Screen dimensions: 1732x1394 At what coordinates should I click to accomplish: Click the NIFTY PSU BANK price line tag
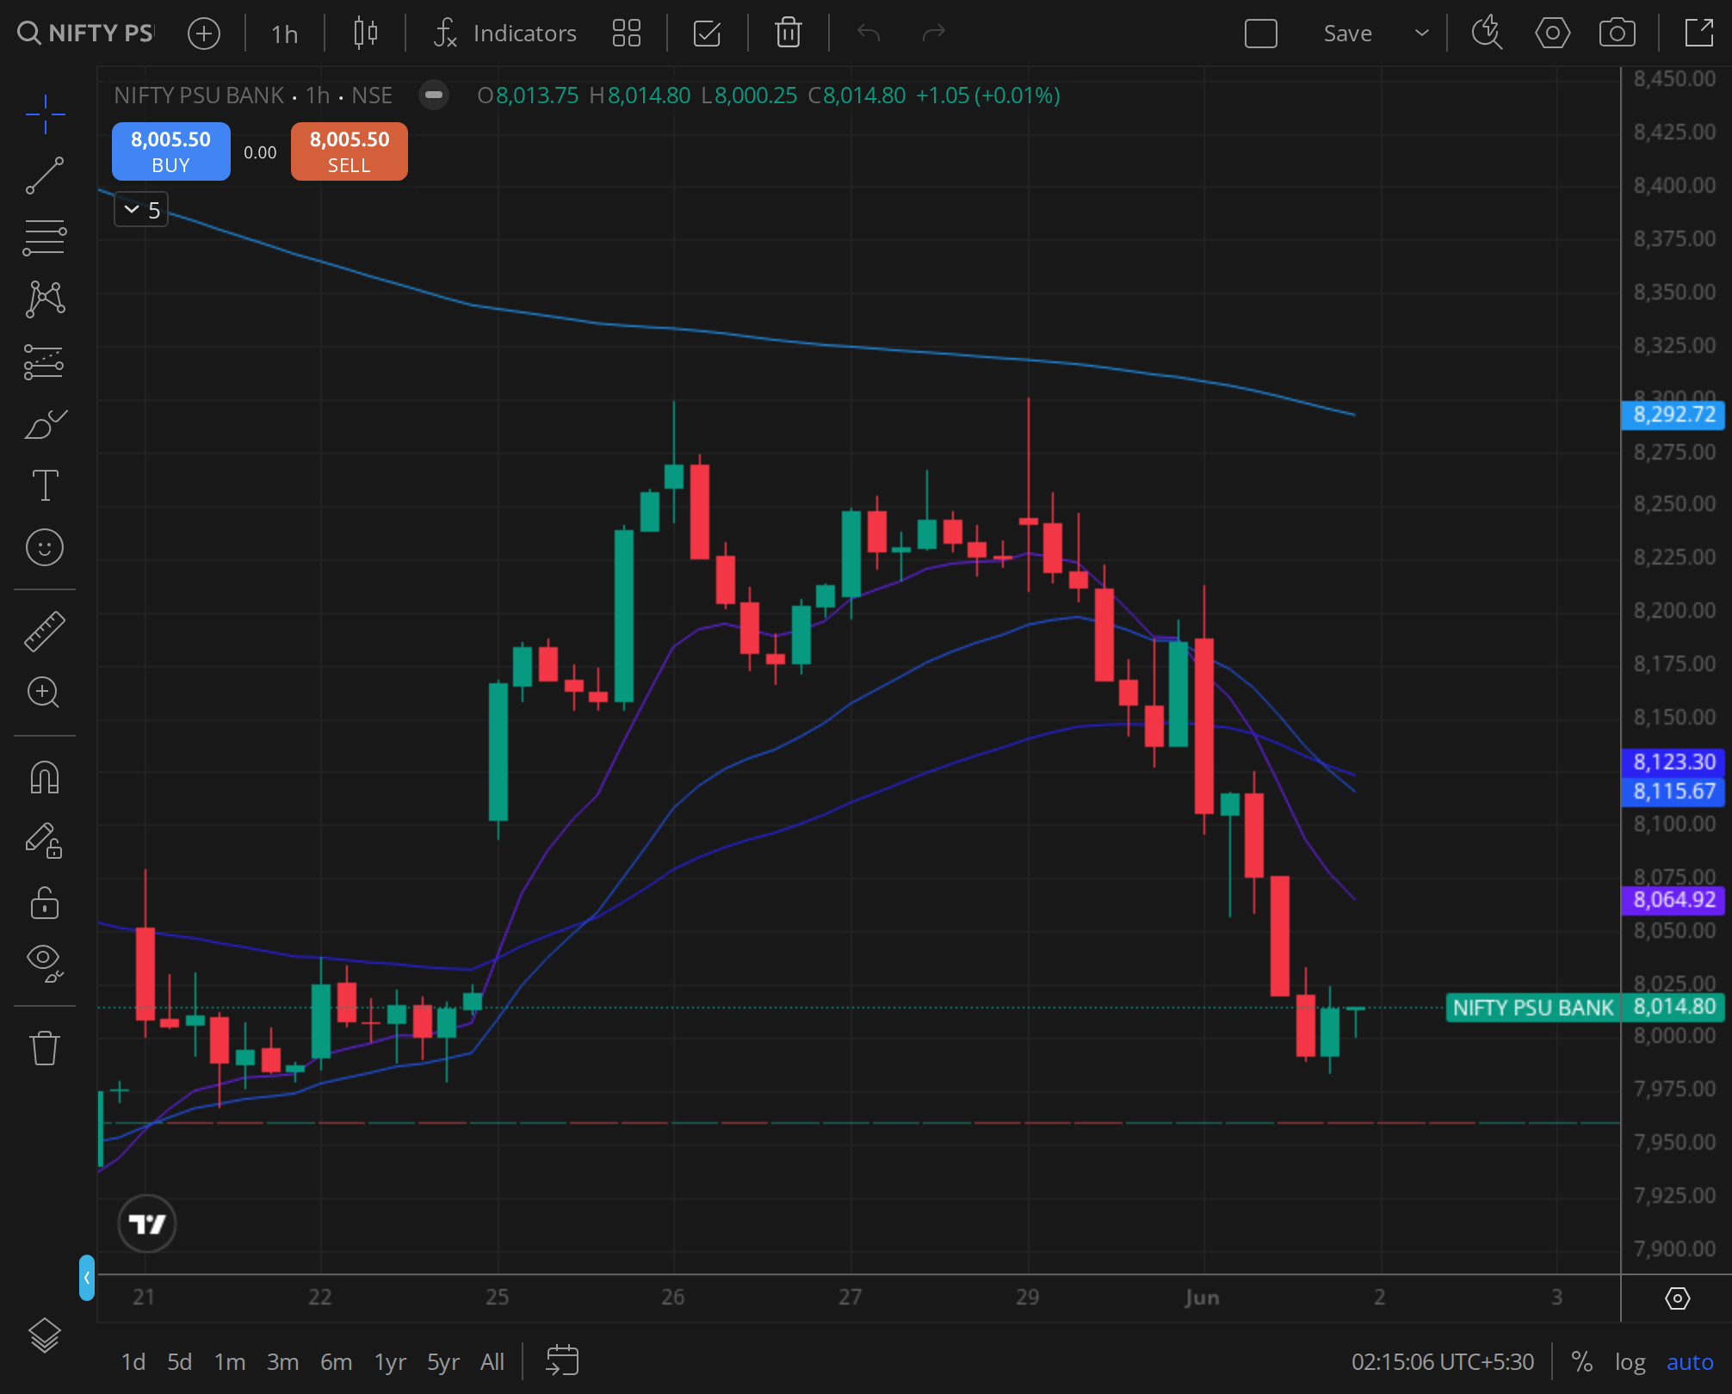point(1533,1008)
